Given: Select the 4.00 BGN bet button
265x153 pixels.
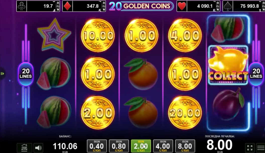Looking at the screenshot, I should pos(163,146).
